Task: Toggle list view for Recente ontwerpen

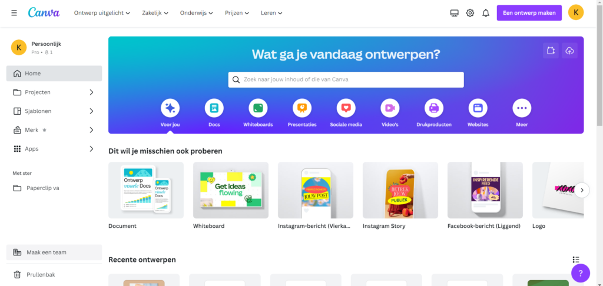Action: (x=576, y=260)
